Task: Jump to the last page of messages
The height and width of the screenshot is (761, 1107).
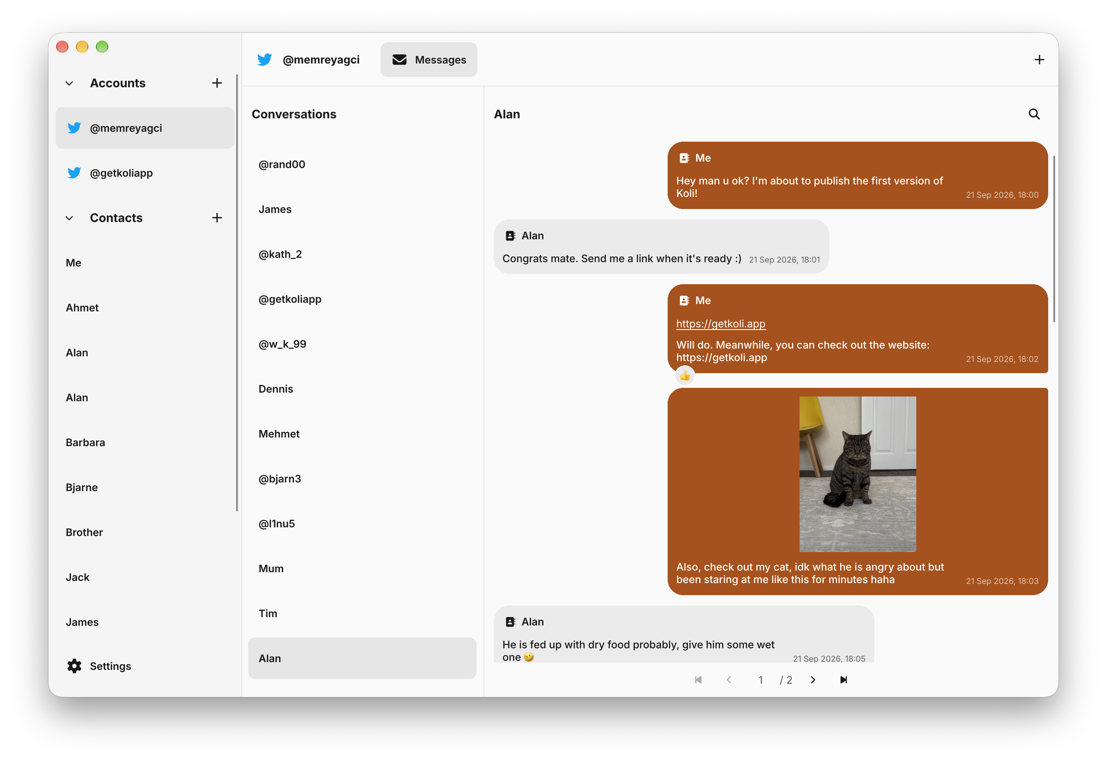Action: (x=844, y=680)
